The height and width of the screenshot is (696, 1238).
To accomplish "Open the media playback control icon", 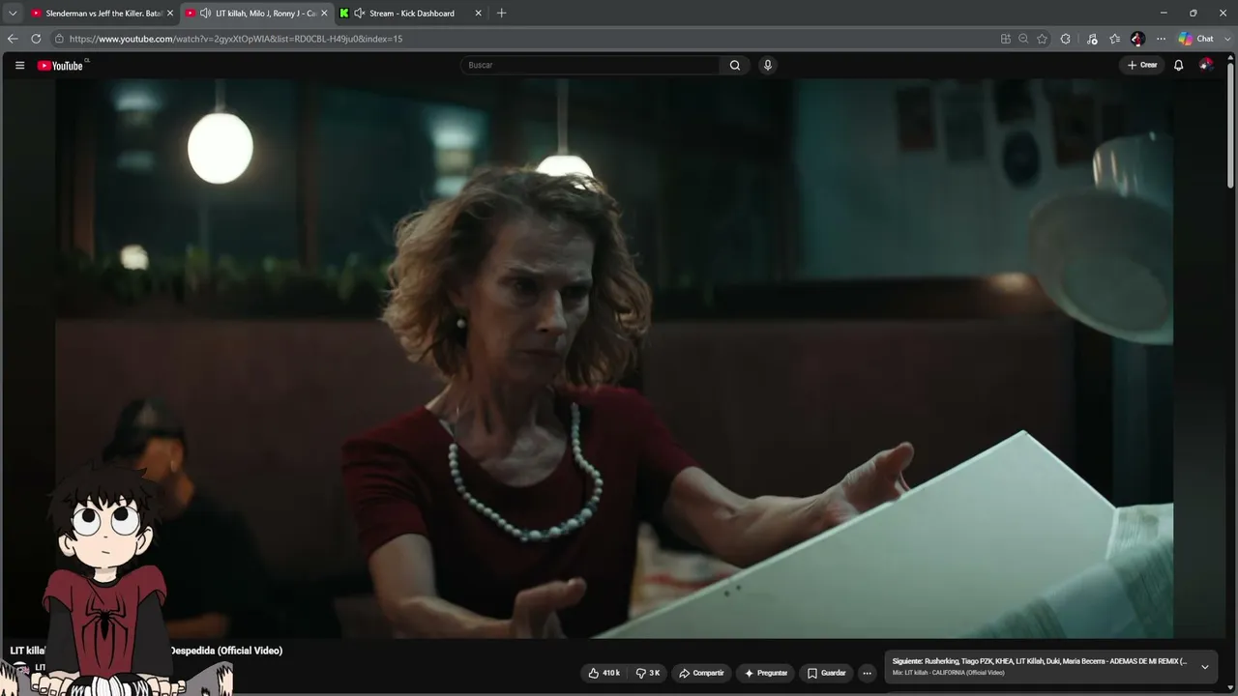I will 1092,39.
